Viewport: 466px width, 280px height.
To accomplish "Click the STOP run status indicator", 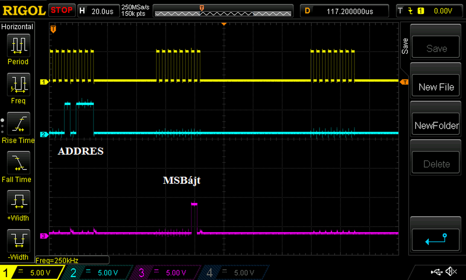I will [62, 10].
